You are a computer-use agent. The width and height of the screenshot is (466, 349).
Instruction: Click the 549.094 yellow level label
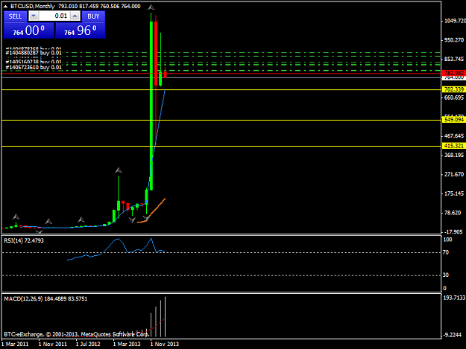tap(454, 120)
